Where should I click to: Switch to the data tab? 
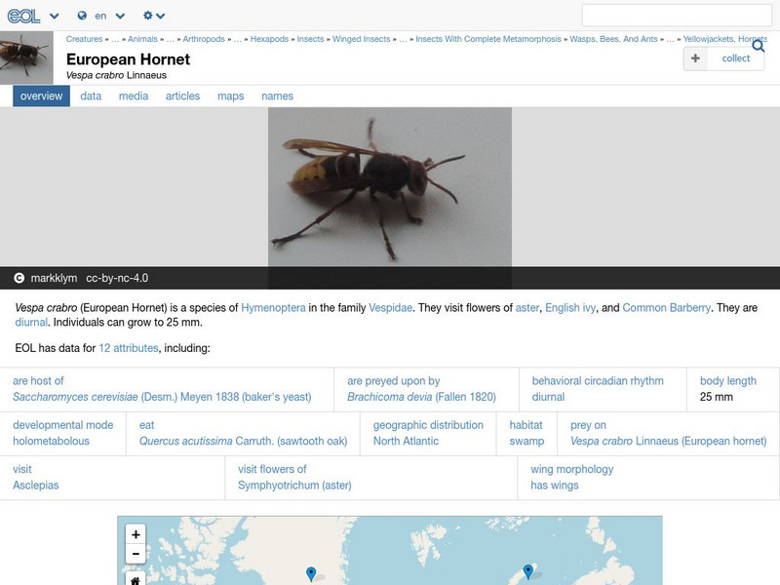click(91, 97)
